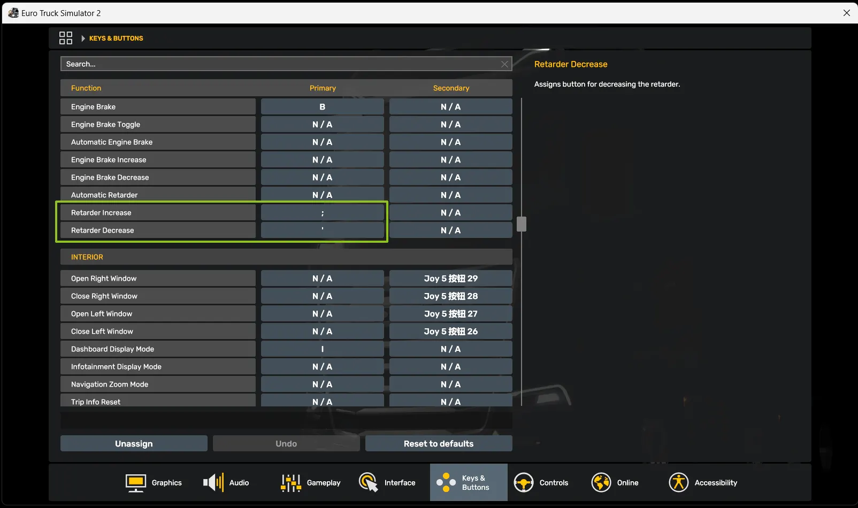Open Accessibility settings person icon
Screen dimensions: 858x508
[679, 482]
